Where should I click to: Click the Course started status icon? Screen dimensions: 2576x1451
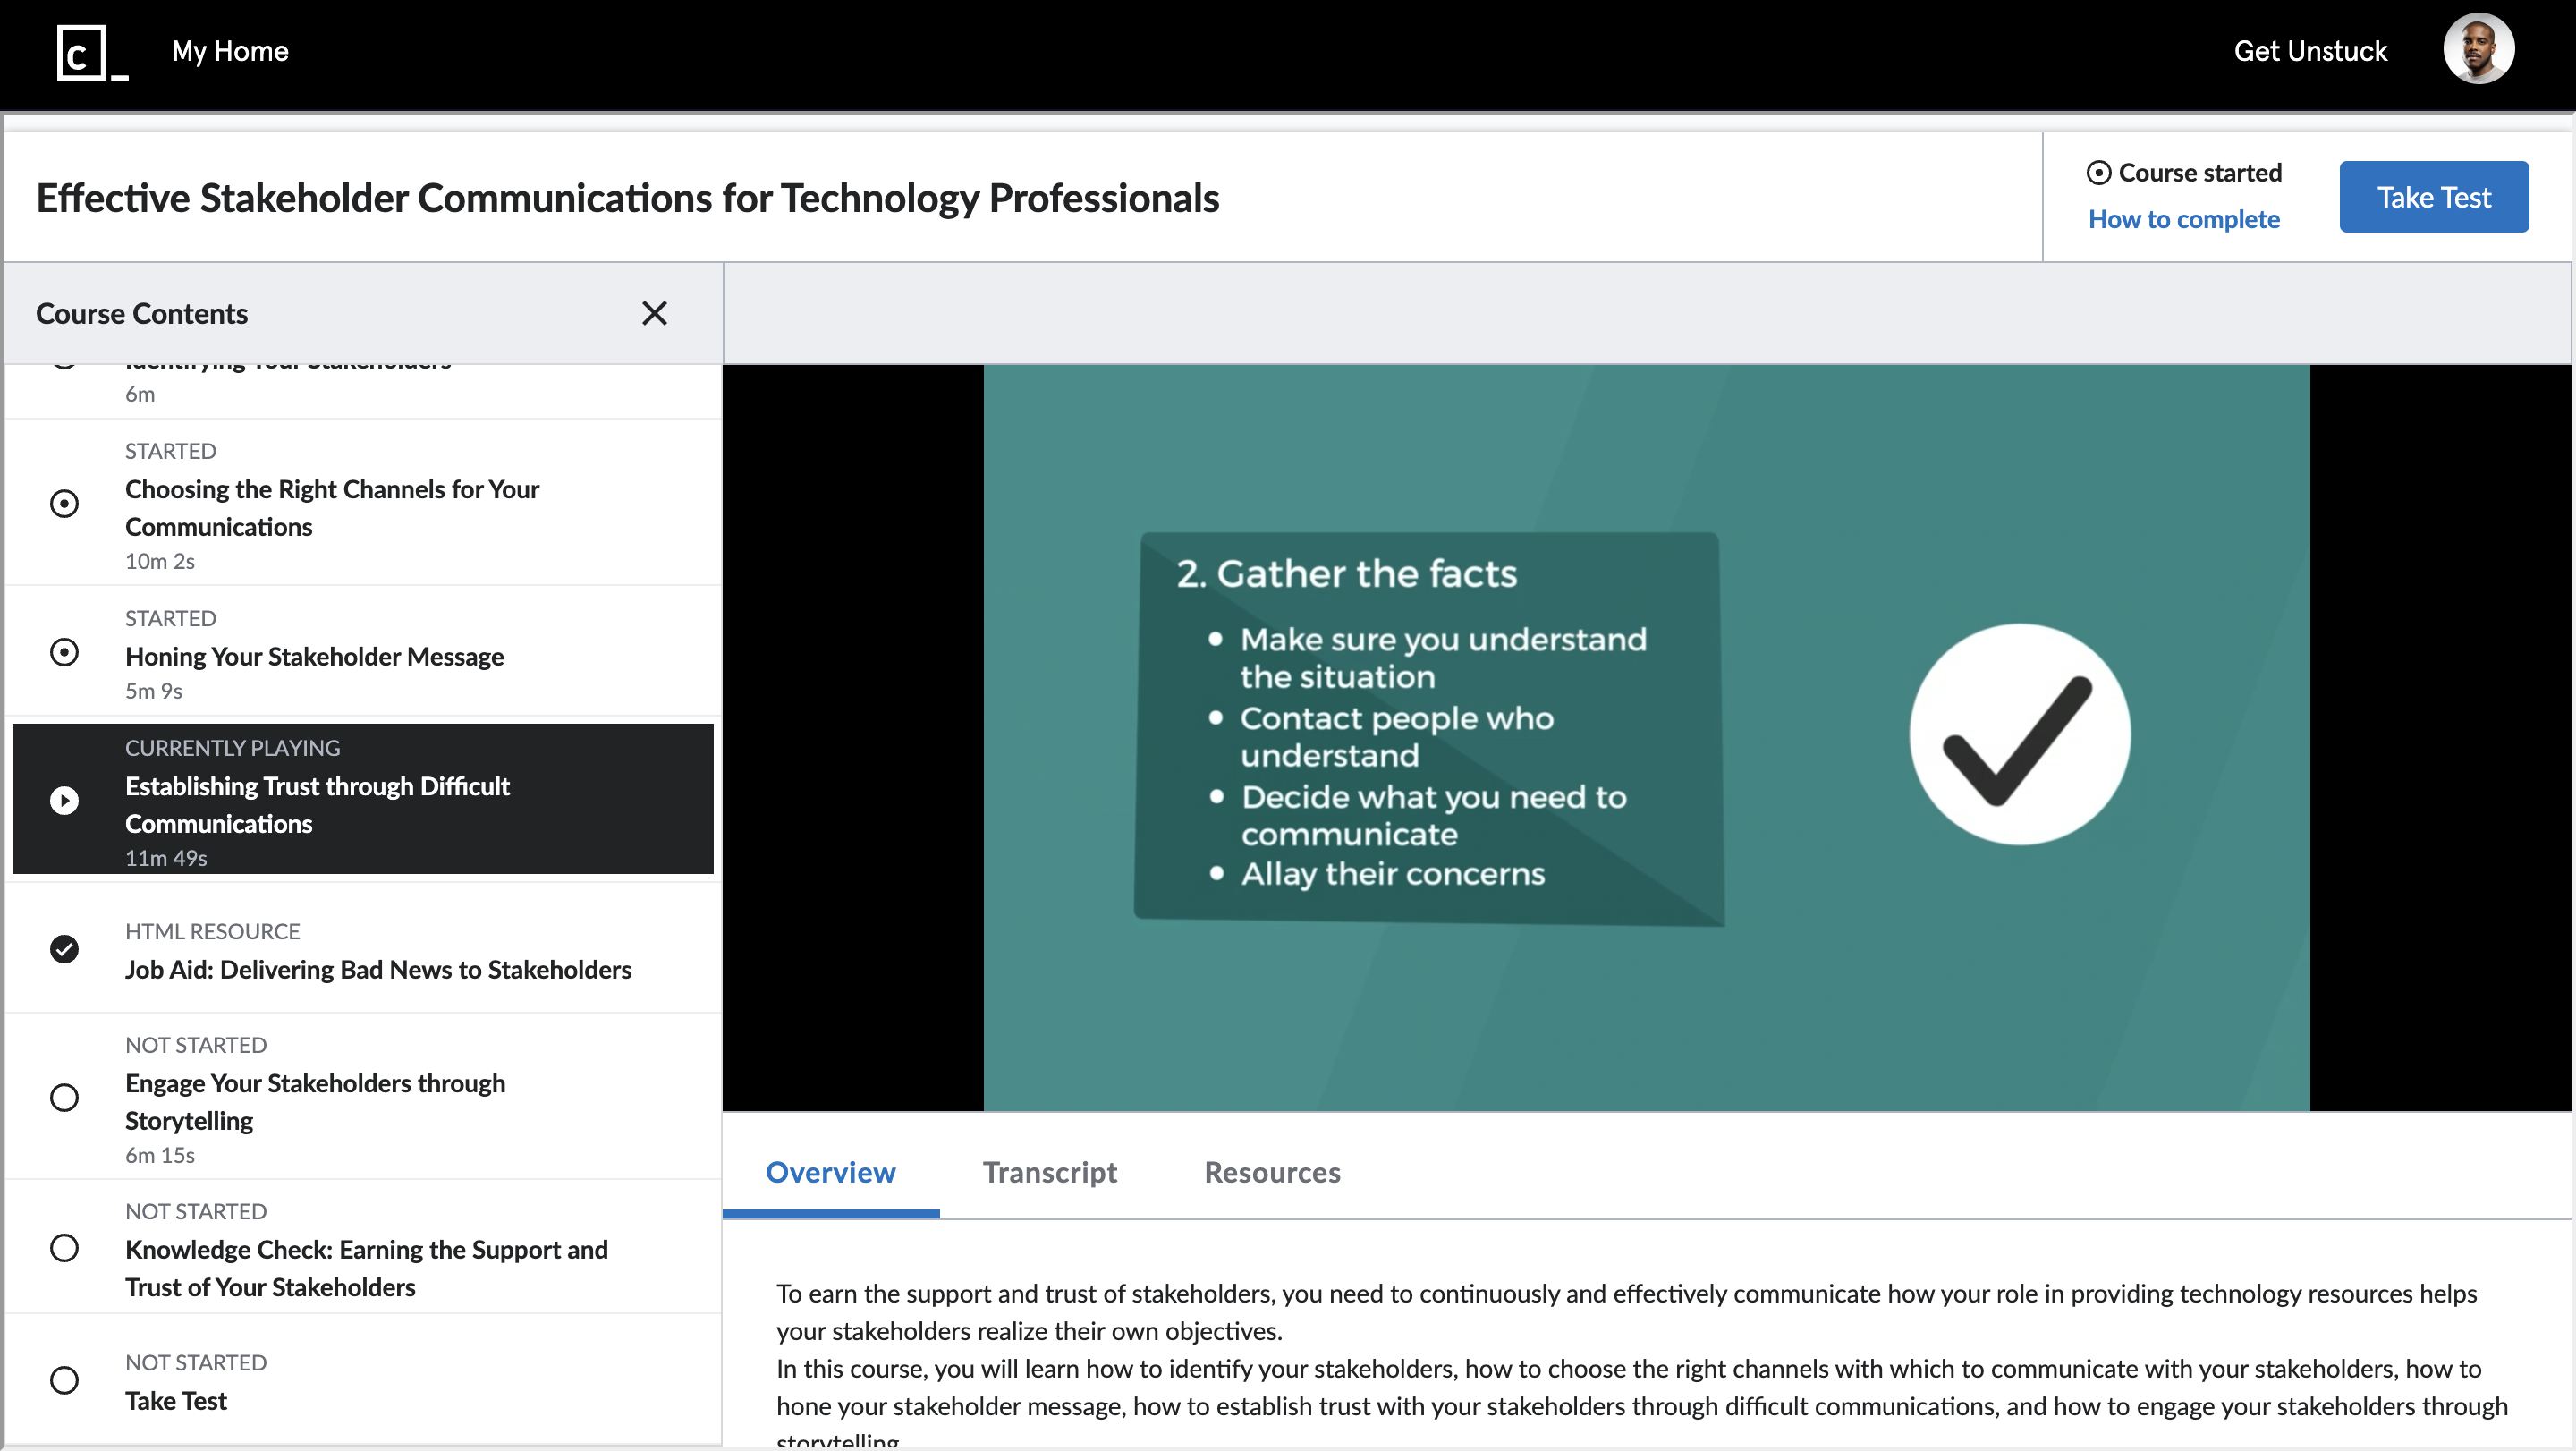[2100, 172]
